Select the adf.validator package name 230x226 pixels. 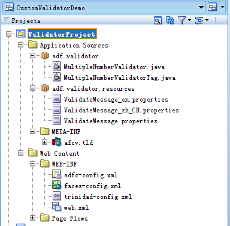click(x=75, y=56)
